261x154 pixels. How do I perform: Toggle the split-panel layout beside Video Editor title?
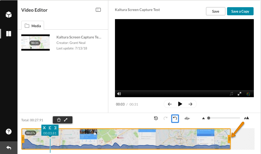pyautogui.click(x=98, y=10)
